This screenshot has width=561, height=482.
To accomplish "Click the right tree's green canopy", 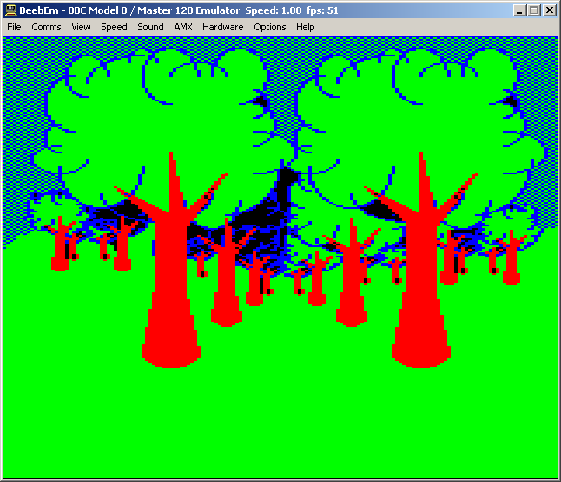I will coord(408,113).
